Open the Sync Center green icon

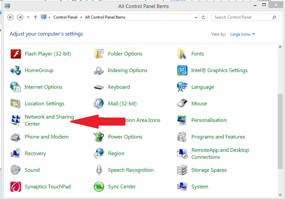(99, 187)
